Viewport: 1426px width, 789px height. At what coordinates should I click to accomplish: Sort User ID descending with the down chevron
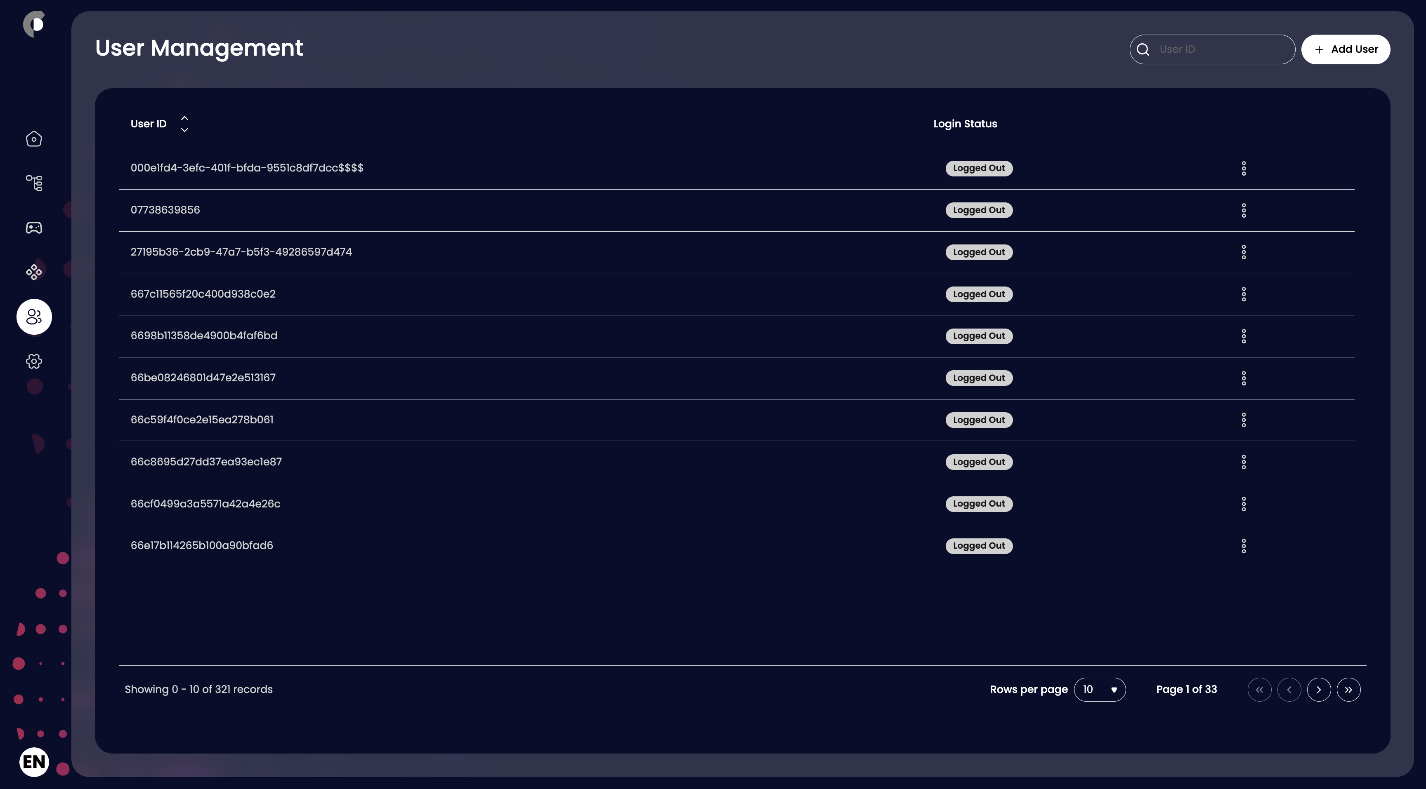click(184, 131)
